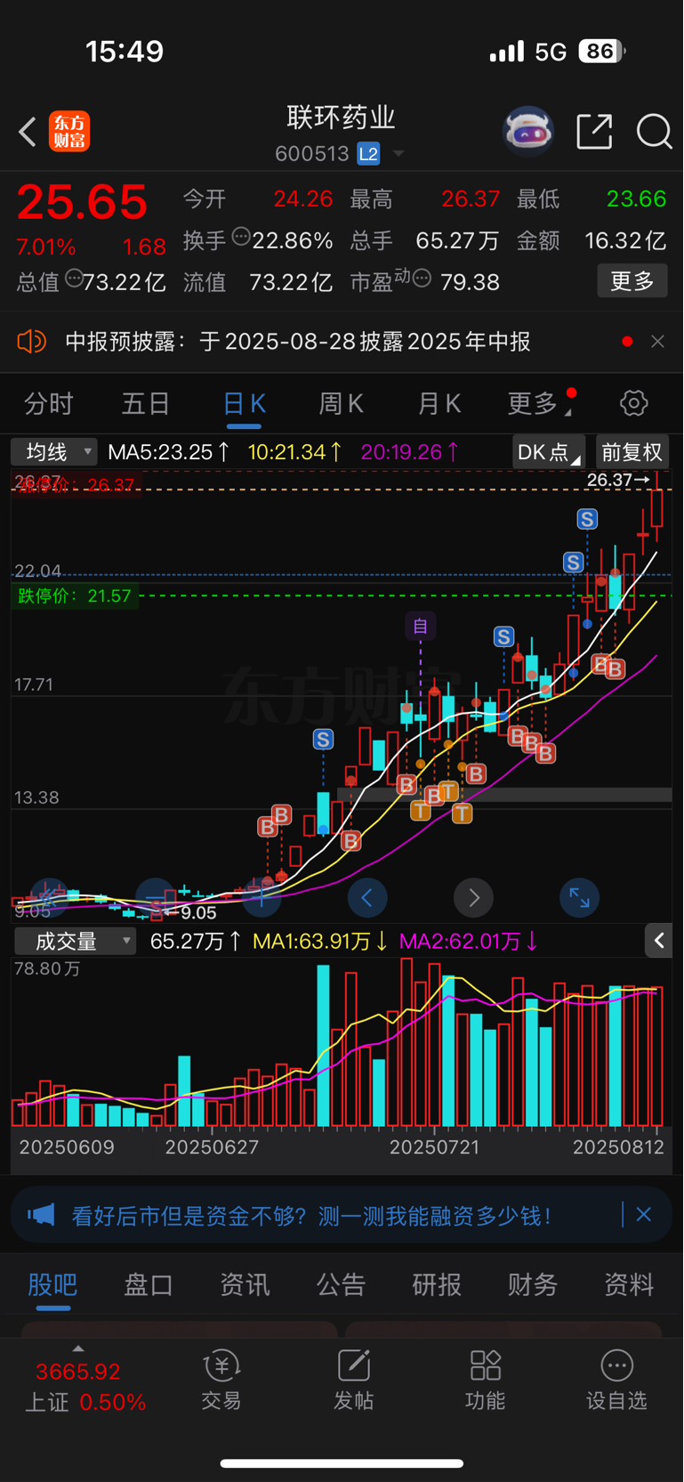This screenshot has height=1482, width=684.
Task: Toggle the DK点 signal option
Action: click(x=549, y=452)
